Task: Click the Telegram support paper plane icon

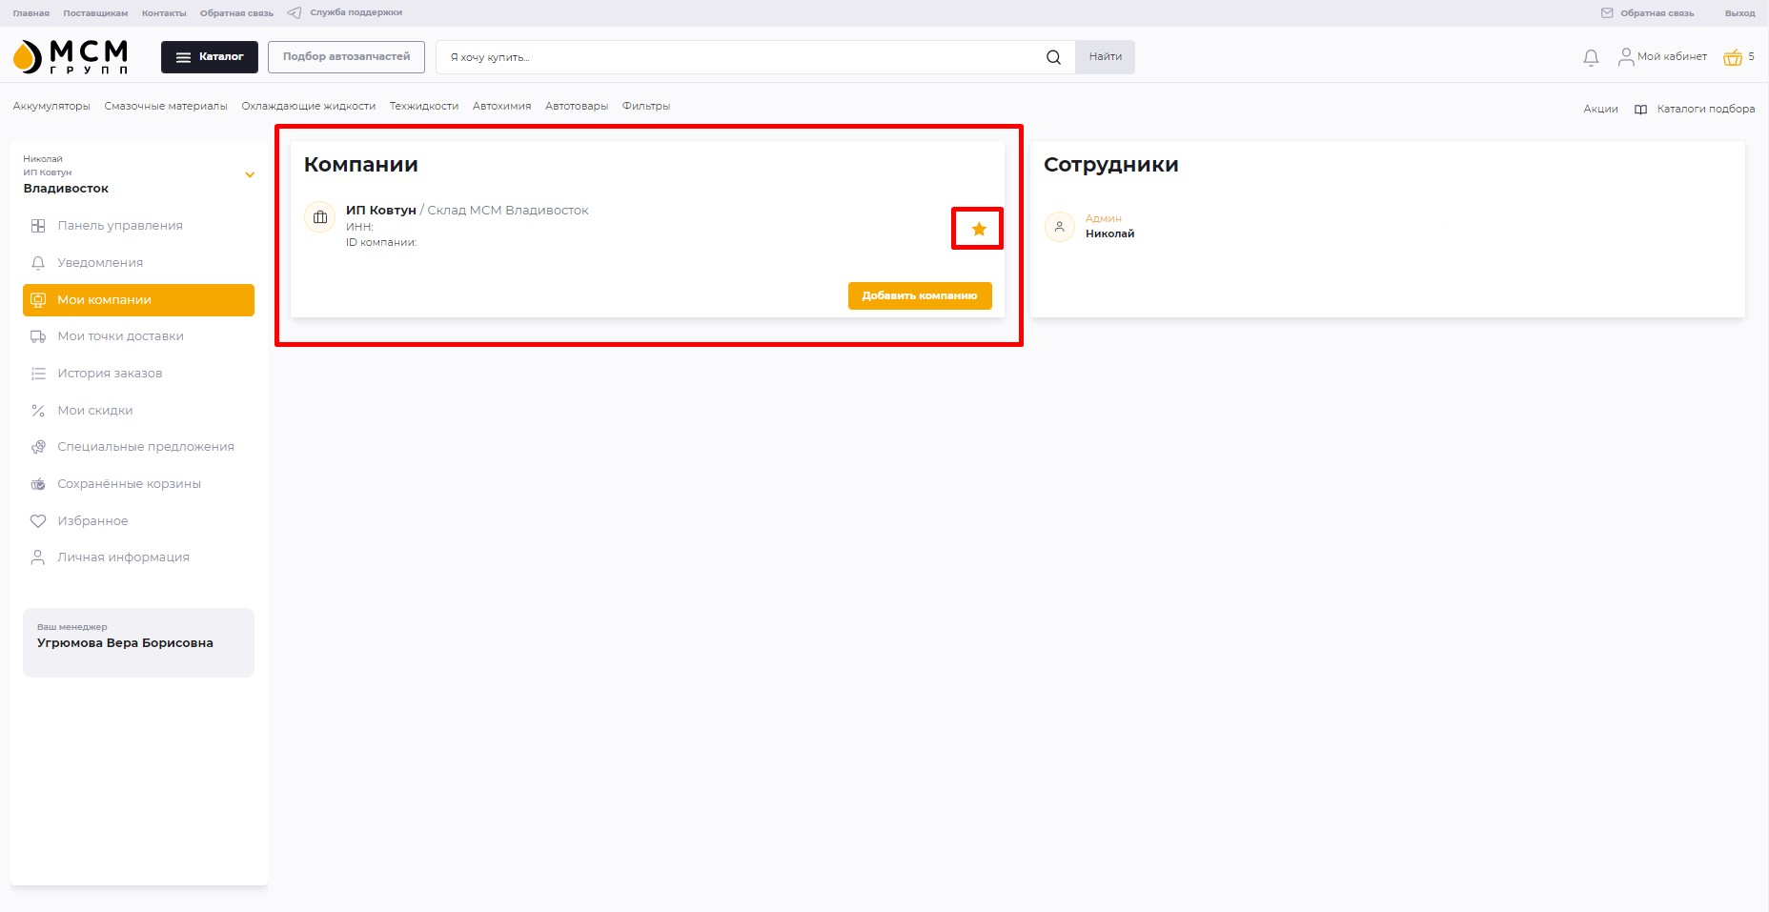Action: (x=295, y=13)
